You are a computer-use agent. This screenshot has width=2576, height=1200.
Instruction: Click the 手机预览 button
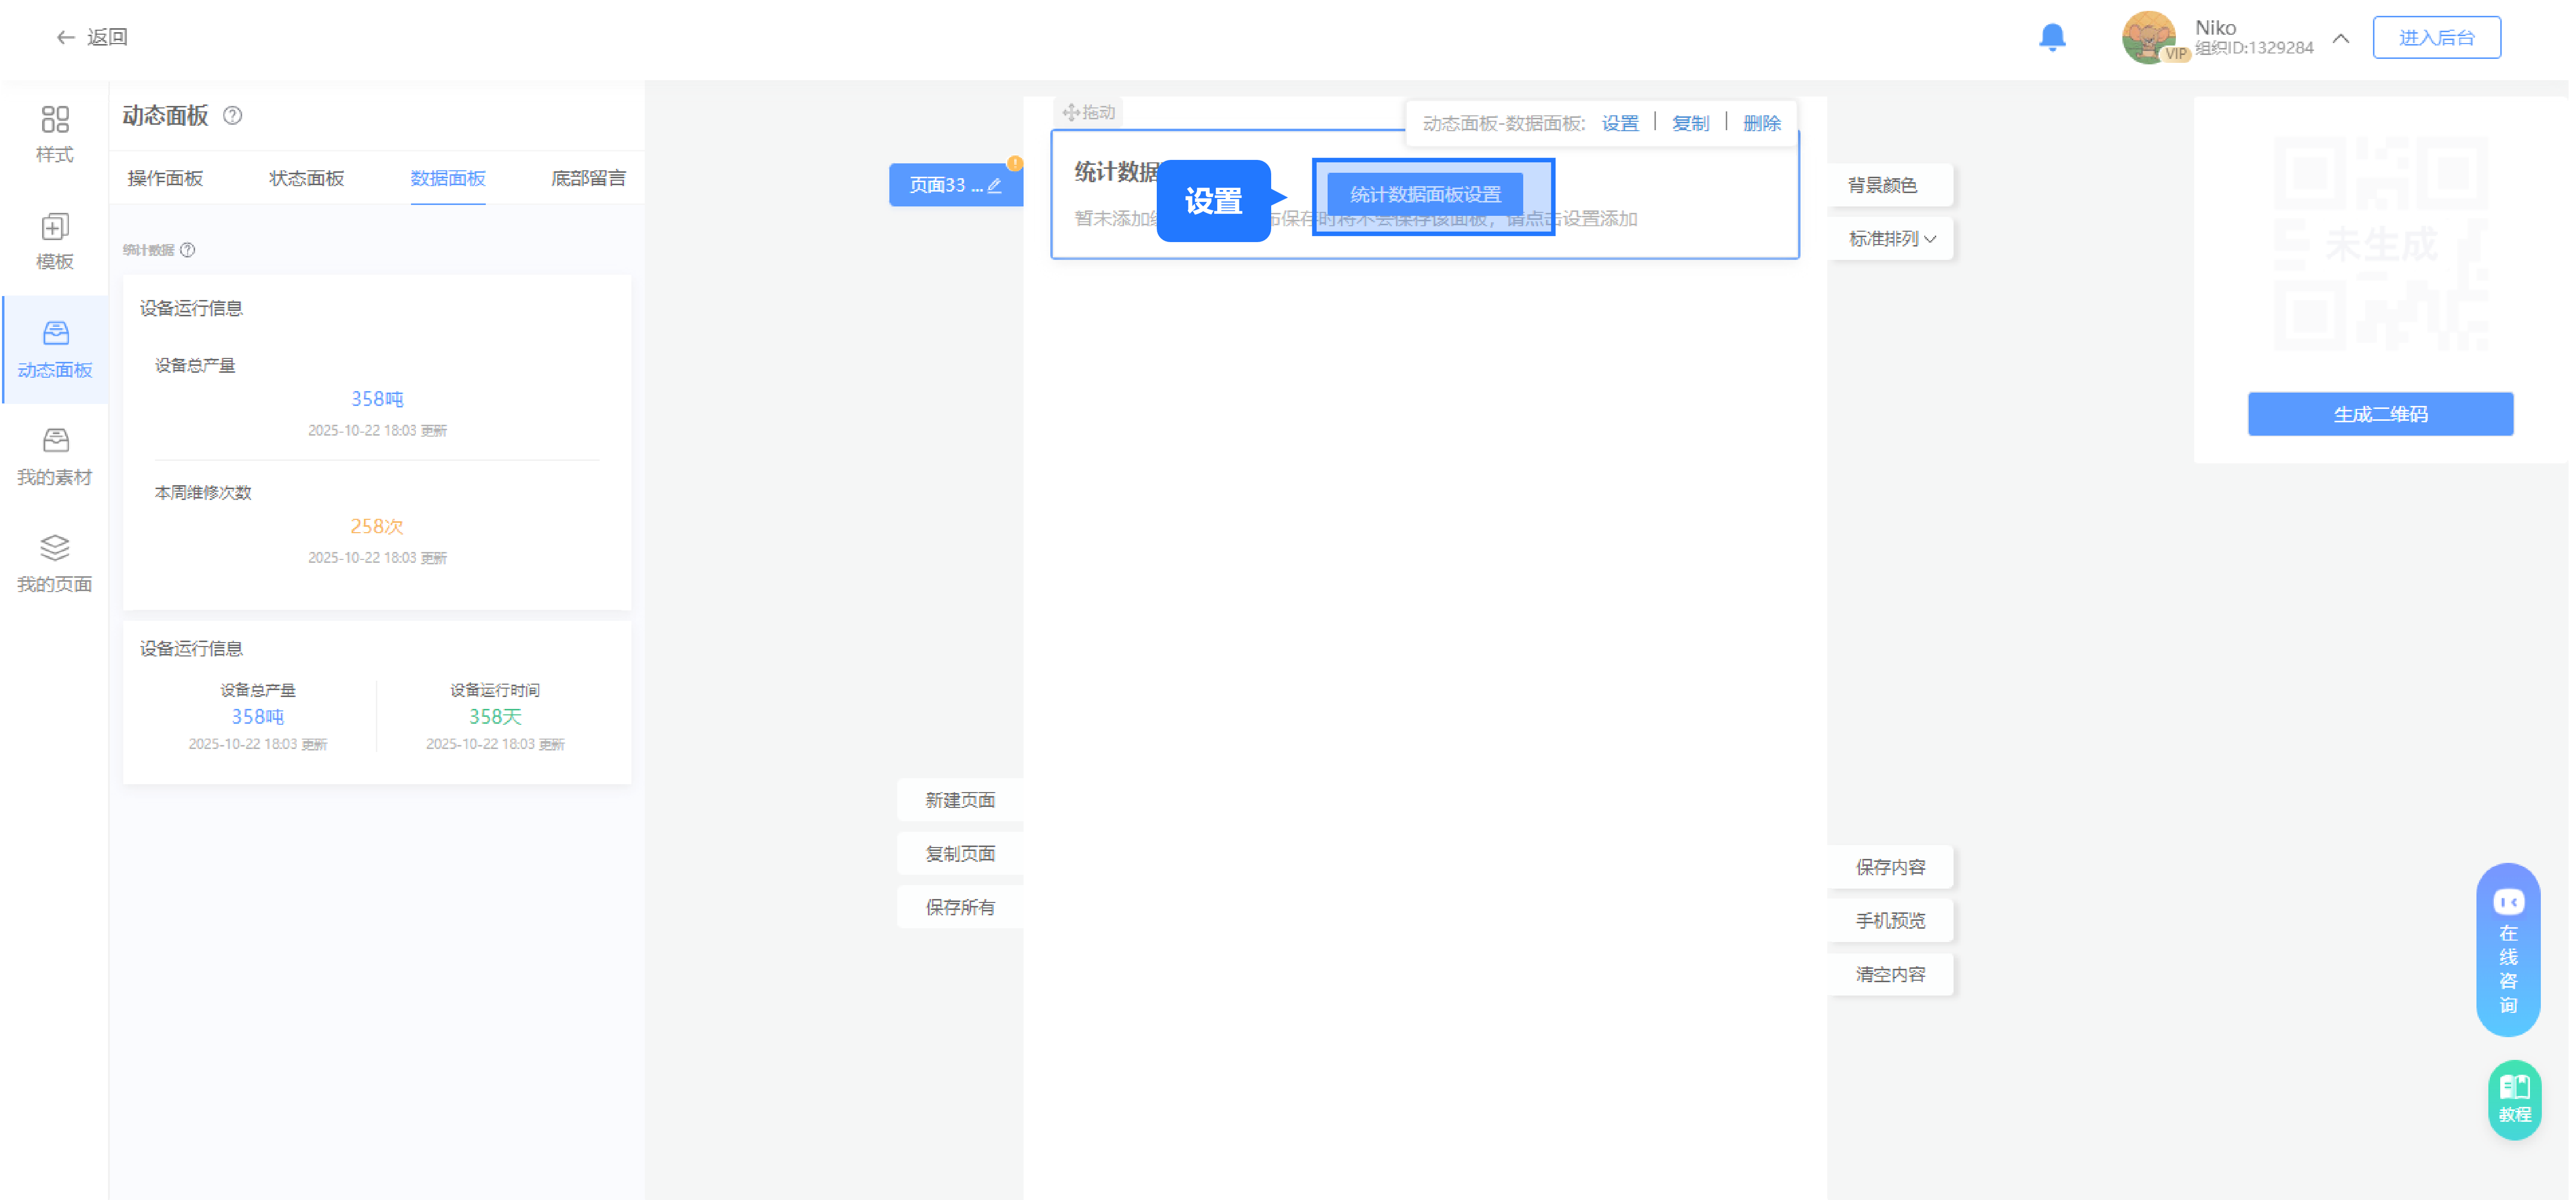(1891, 921)
